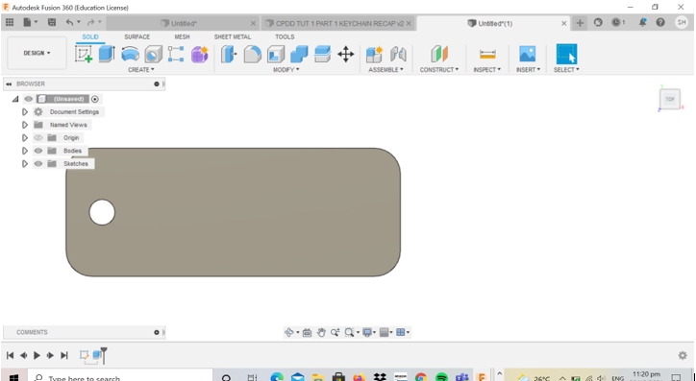This screenshot has height=381, width=696.
Task: Select the Rectangular Pattern tool
Action: [176, 54]
